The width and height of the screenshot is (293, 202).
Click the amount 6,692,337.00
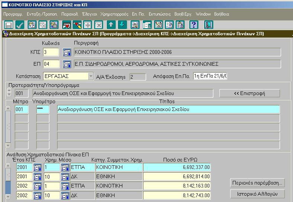[x=177, y=167]
